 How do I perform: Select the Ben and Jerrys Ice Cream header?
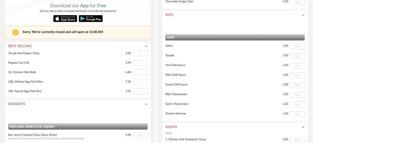tap(78, 126)
